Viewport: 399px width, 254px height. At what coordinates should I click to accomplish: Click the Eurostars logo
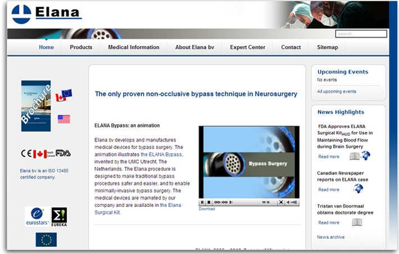coord(37,216)
